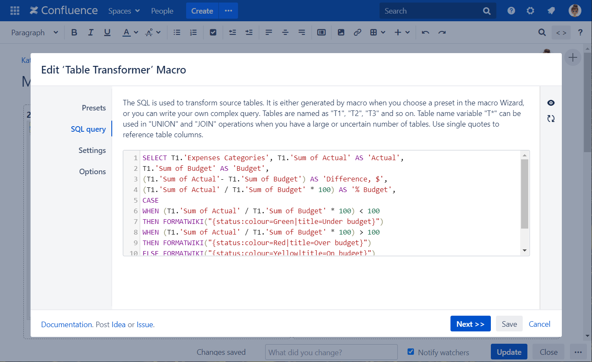Toggle bold formatting in the toolbar

(x=74, y=32)
